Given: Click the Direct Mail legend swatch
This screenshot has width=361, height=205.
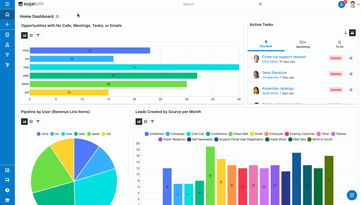Looking at the screenshot, I should [x=230, y=134].
